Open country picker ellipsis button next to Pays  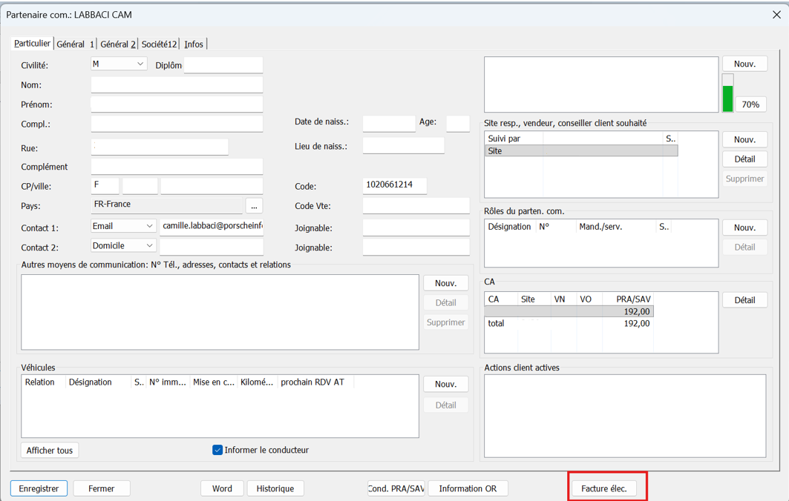254,206
